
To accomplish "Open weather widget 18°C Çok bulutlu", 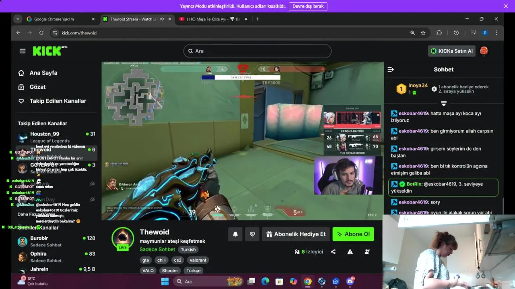I will click(x=32, y=281).
